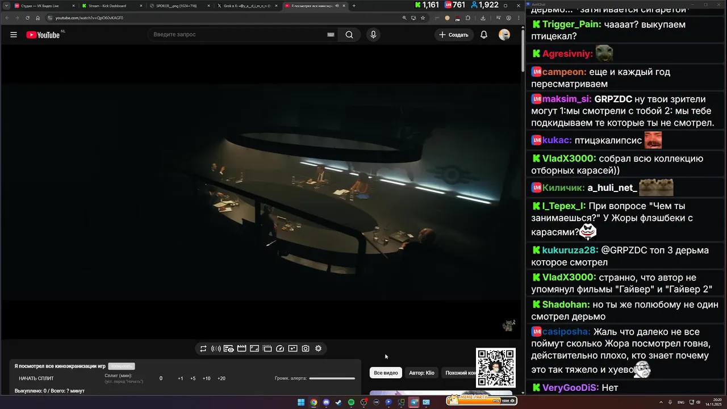Open Chrome extensions puzzle icon
727x409 pixels.
pos(469,18)
